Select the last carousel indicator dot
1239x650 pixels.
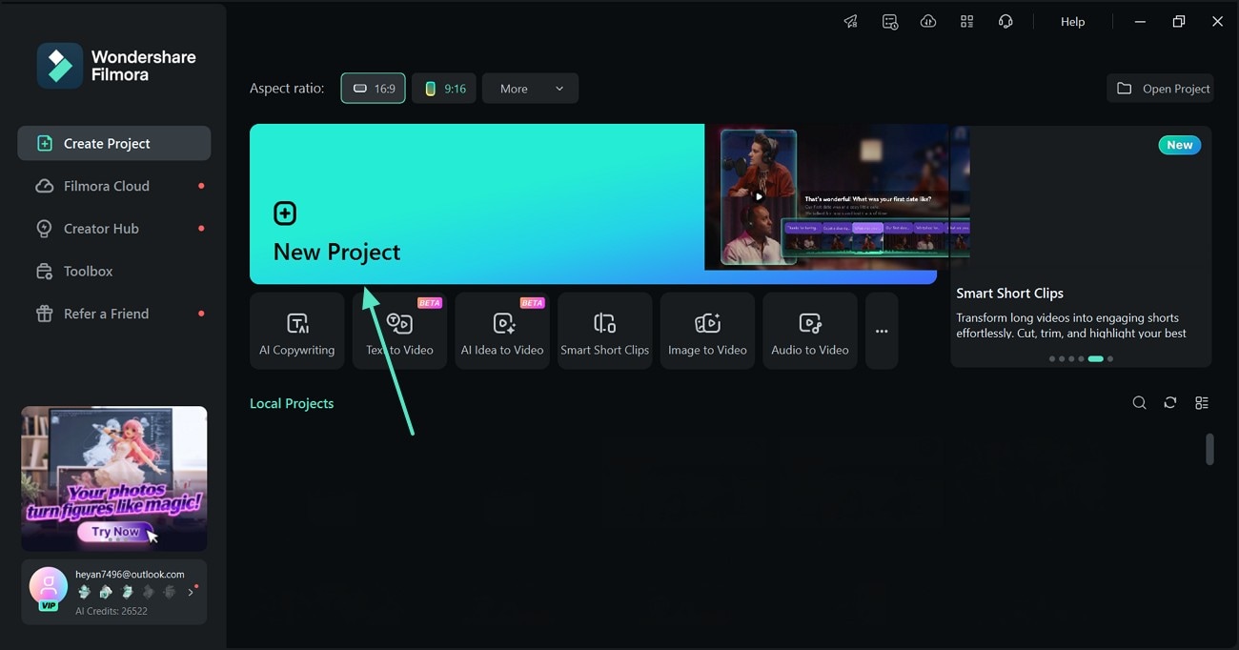[1110, 359]
